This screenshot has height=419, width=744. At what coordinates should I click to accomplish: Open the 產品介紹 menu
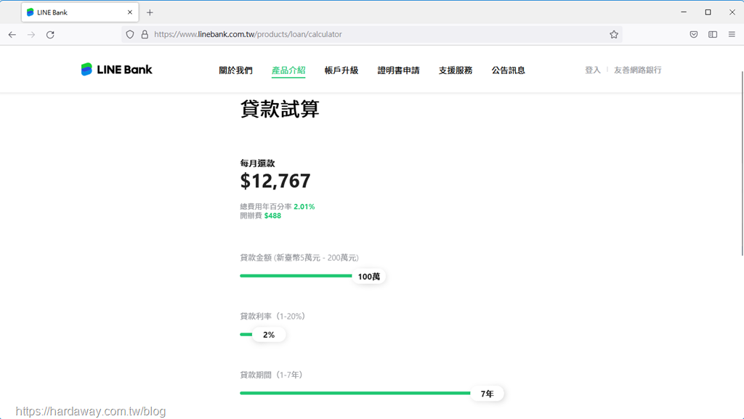[x=288, y=70]
